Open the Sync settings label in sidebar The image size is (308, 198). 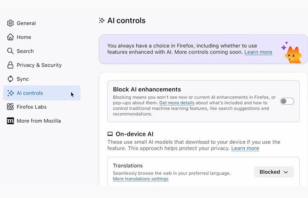pyautogui.click(x=23, y=79)
